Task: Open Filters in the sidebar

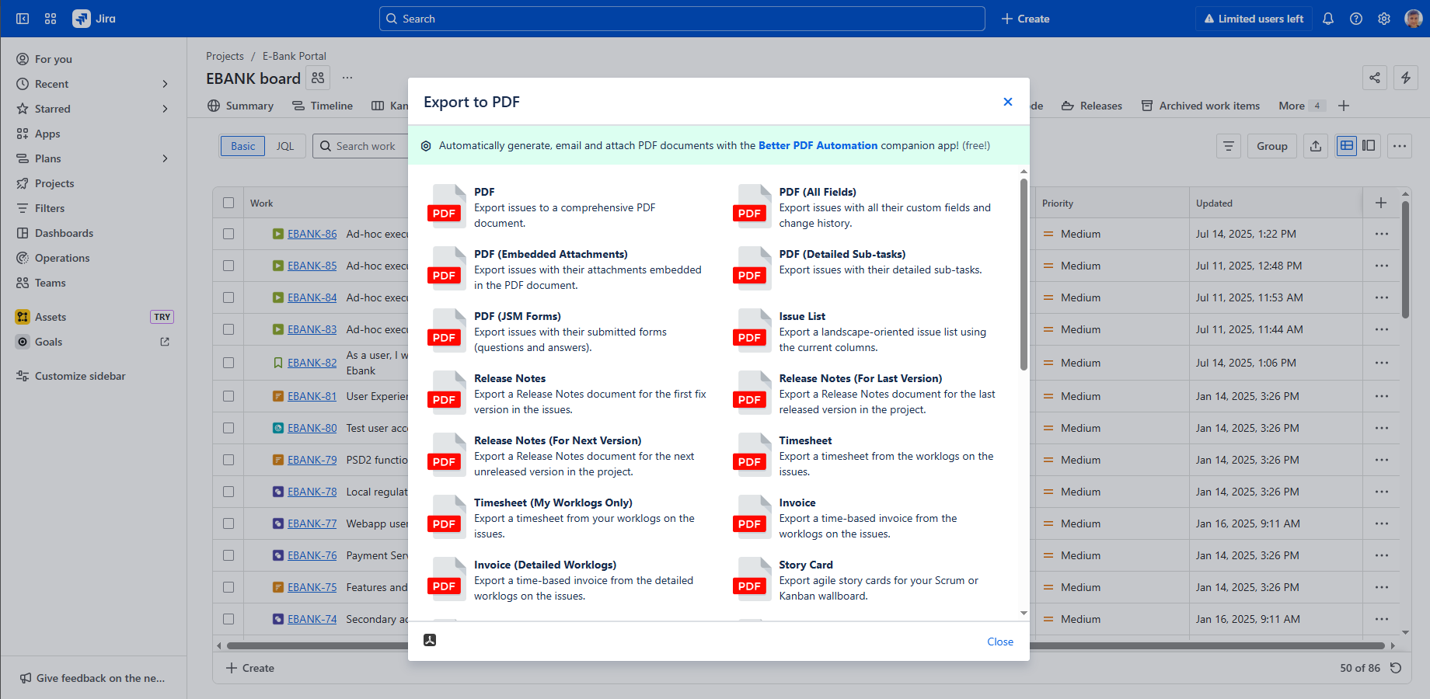Action: coord(50,208)
